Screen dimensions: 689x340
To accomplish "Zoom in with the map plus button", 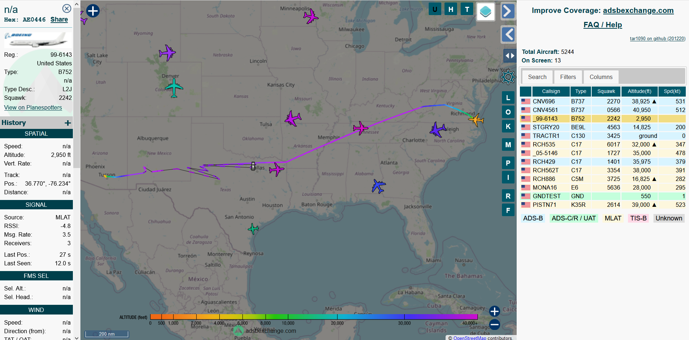I will (x=494, y=311).
